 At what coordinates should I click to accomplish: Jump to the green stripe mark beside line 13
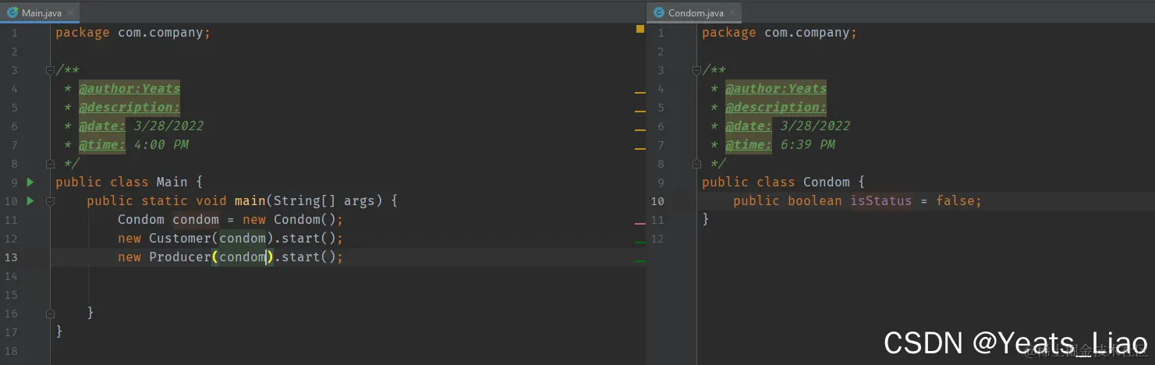point(640,260)
